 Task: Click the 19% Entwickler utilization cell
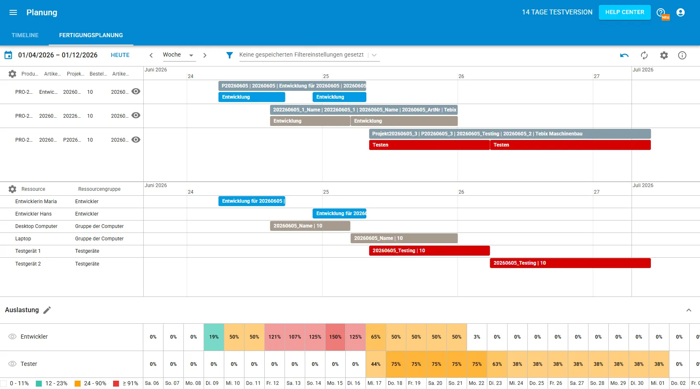(x=214, y=337)
